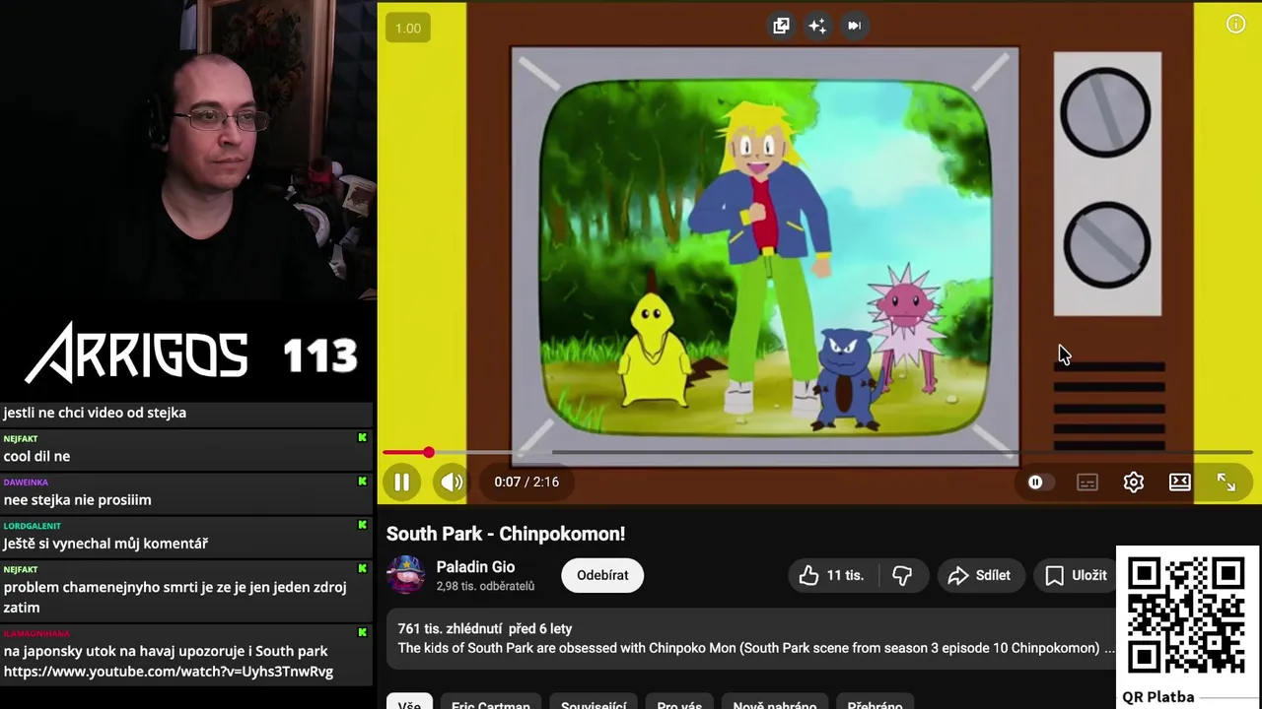Click the South Park - Chinpokomon! title
Image resolution: width=1262 pixels, height=709 pixels.
tap(506, 534)
